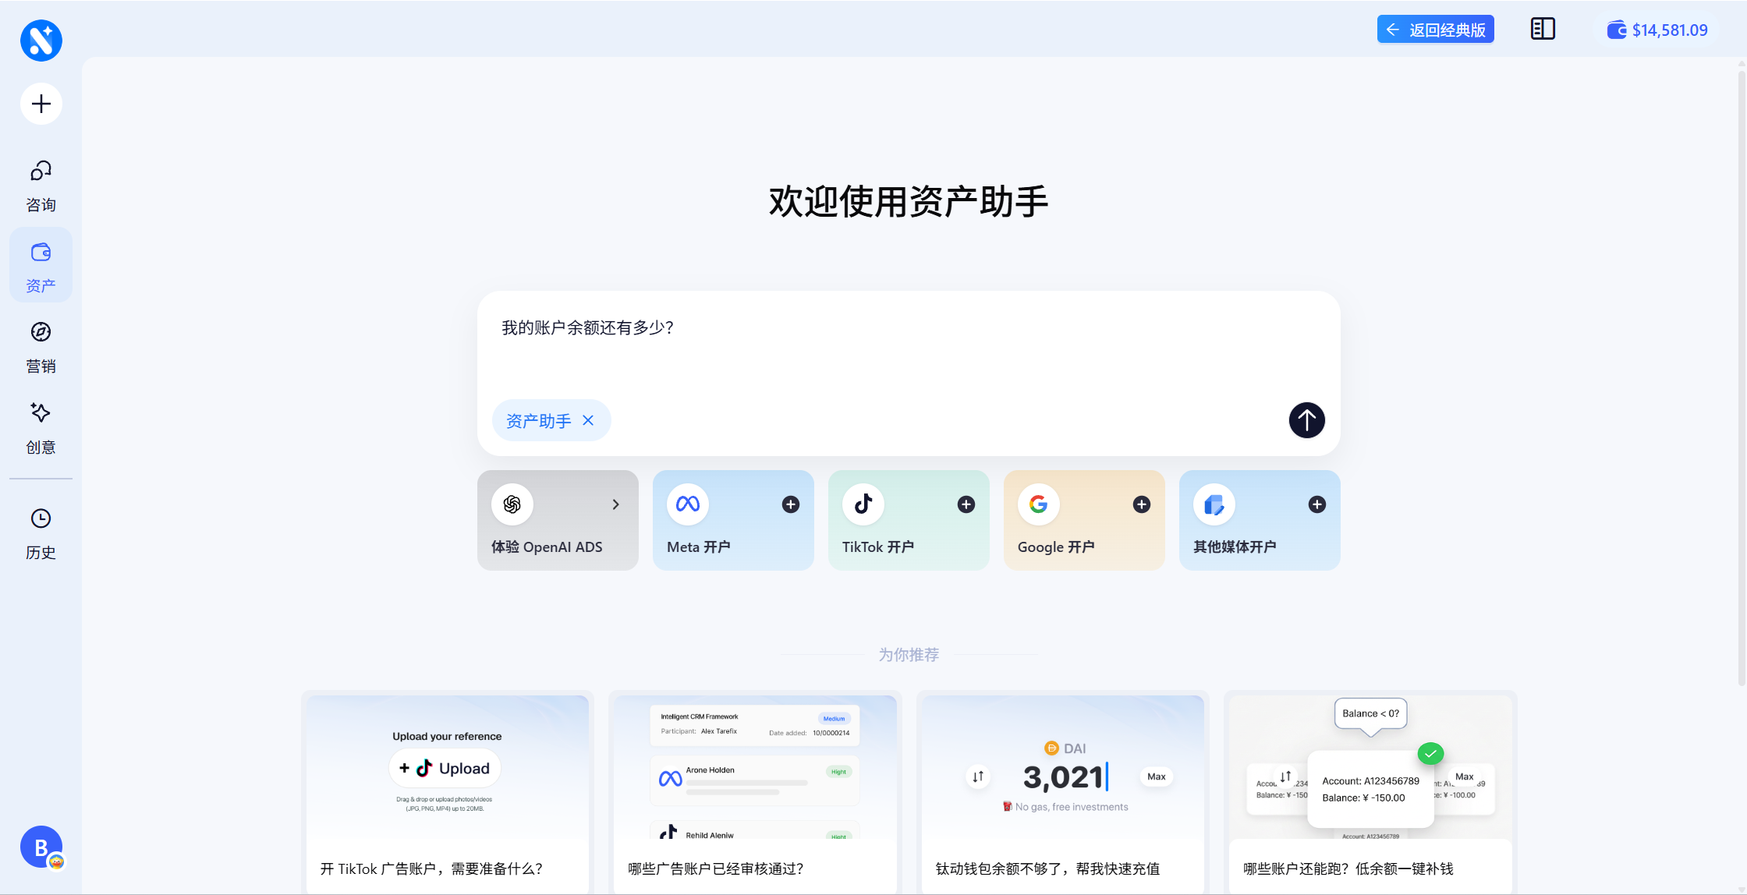Click plus on 其他媒体开户 card
The image size is (1747, 895).
coord(1316,504)
